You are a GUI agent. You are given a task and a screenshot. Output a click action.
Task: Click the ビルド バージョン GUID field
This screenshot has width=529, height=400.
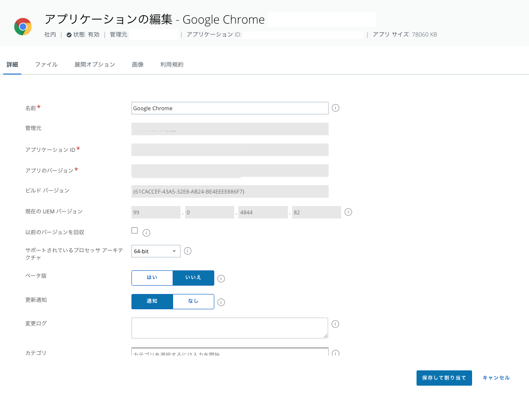click(230, 191)
